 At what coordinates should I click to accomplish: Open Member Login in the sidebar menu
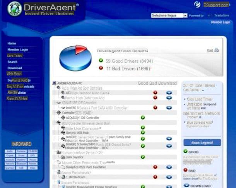coord(18,50)
